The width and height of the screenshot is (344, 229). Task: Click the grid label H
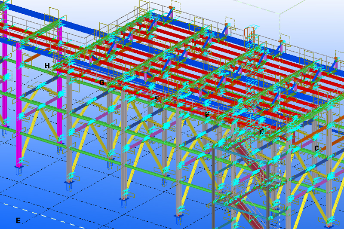47,65
